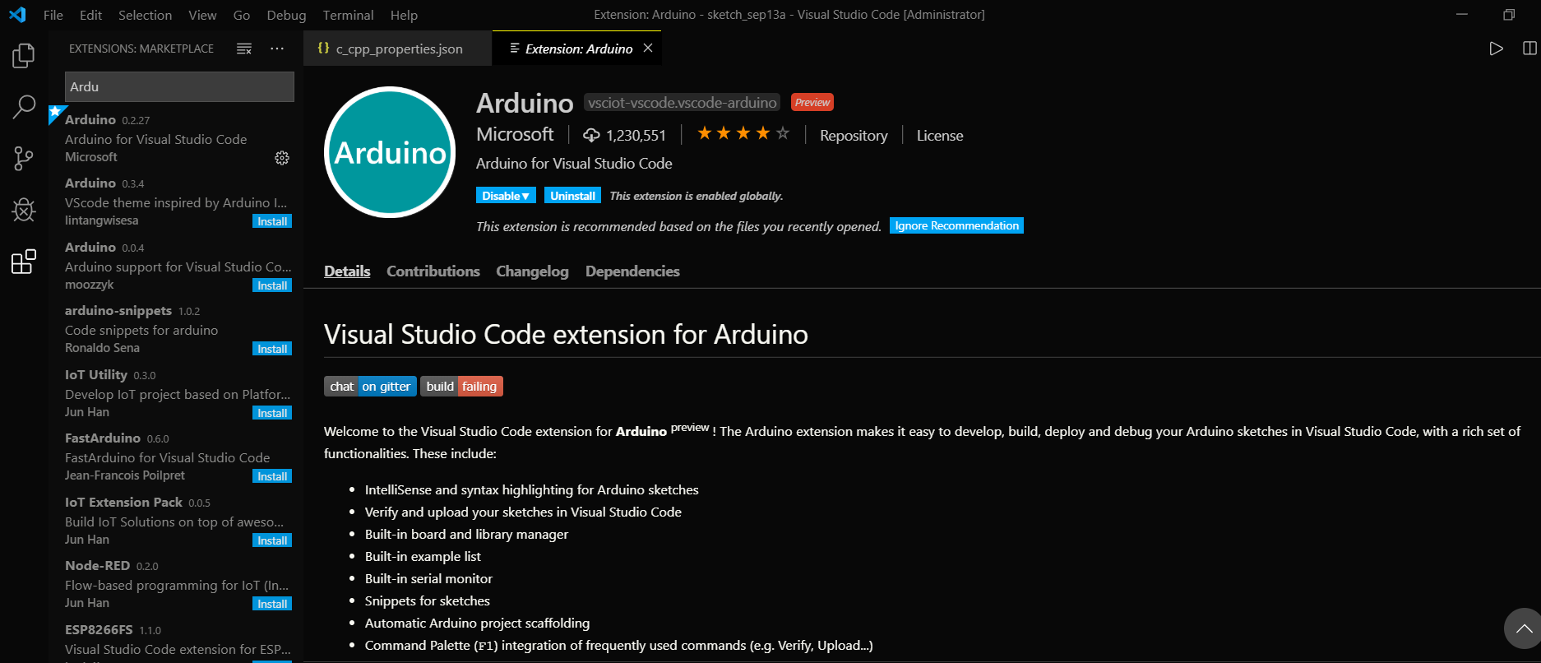The width and height of the screenshot is (1541, 663).
Task: Open the Repository link
Action: click(x=854, y=136)
